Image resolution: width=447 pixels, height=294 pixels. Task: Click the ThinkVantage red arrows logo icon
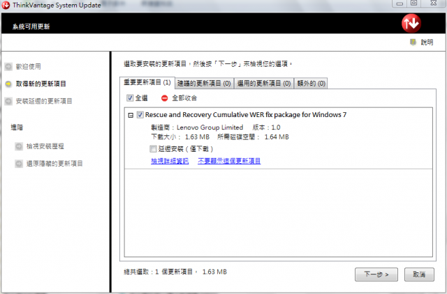coord(411,23)
